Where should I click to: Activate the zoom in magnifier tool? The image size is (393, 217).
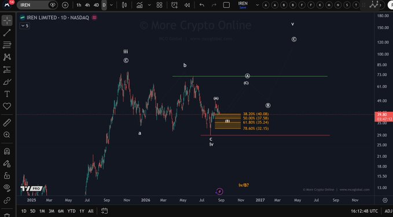pyautogui.click(x=7, y=135)
